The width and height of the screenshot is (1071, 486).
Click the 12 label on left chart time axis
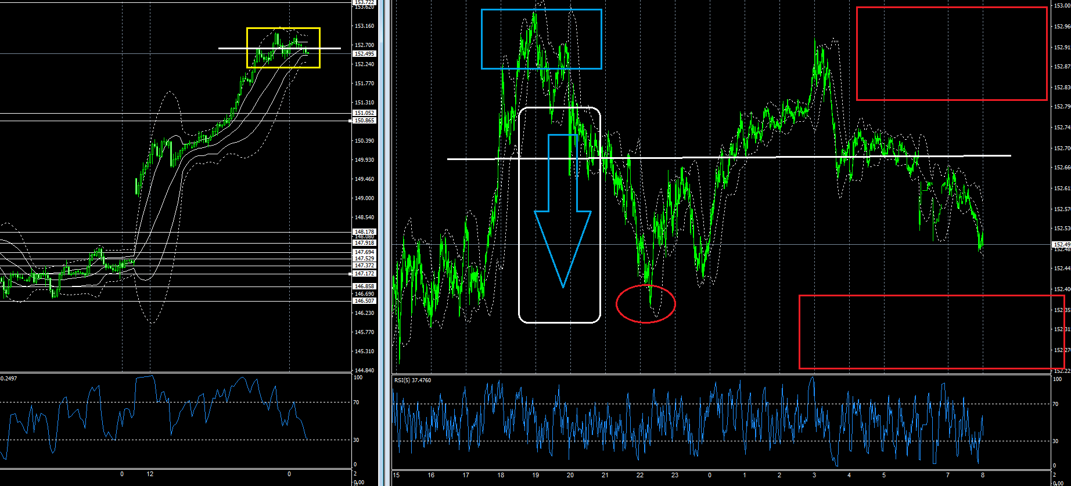pyautogui.click(x=150, y=474)
